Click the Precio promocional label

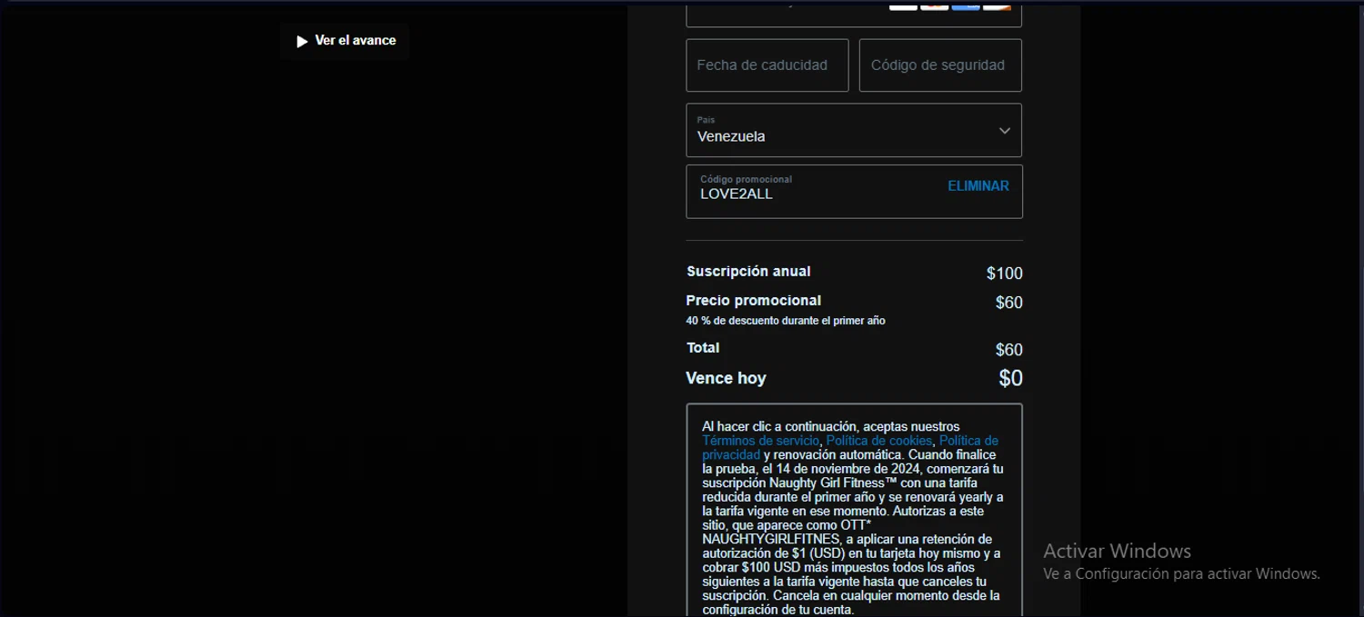point(754,301)
